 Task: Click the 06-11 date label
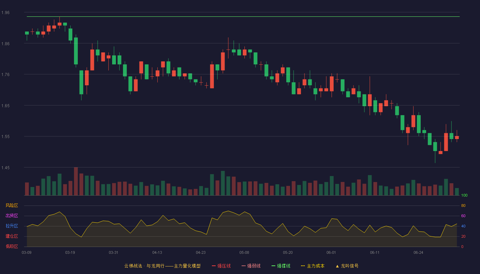pyautogui.click(x=375, y=252)
